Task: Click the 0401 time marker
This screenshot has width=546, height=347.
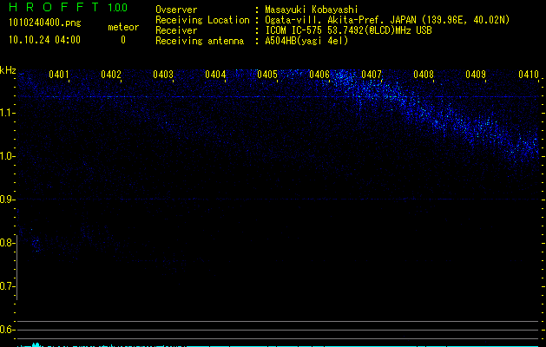Action: click(58, 75)
